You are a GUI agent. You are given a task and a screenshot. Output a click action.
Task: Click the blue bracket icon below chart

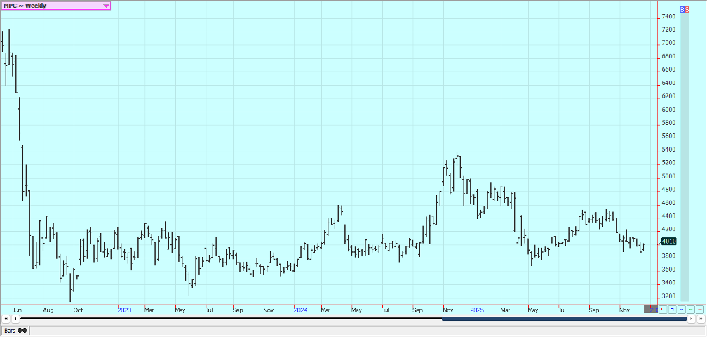672,310
